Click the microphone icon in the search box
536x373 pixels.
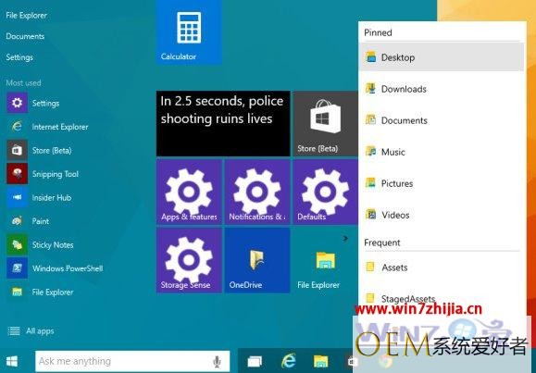click(217, 361)
